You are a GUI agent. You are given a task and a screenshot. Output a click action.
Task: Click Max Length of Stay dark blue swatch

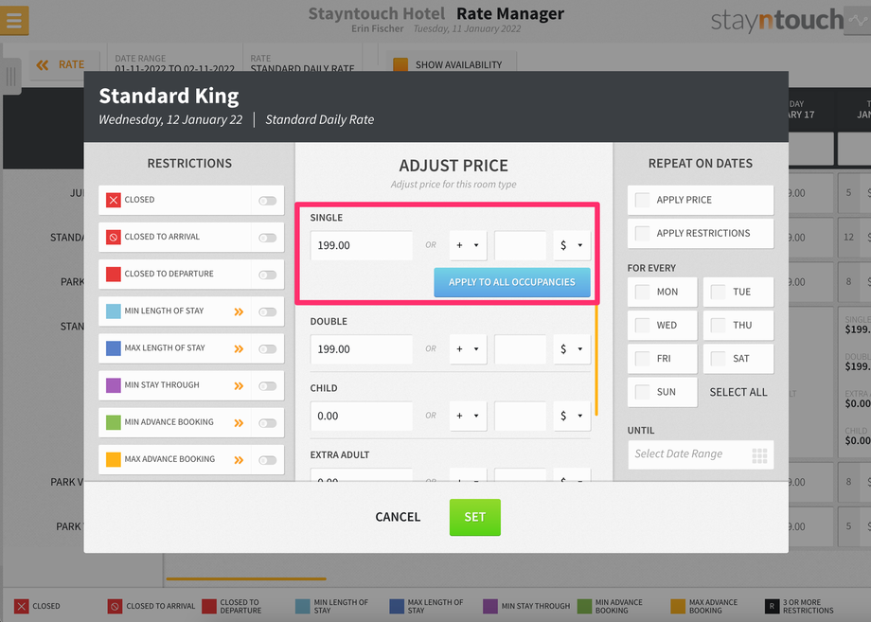click(x=114, y=348)
